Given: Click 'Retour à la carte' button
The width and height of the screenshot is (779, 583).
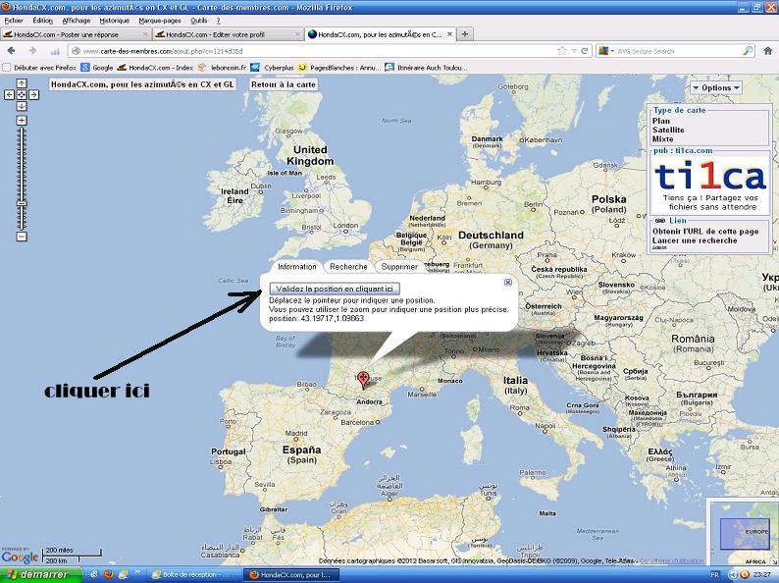Looking at the screenshot, I should pyautogui.click(x=284, y=84).
